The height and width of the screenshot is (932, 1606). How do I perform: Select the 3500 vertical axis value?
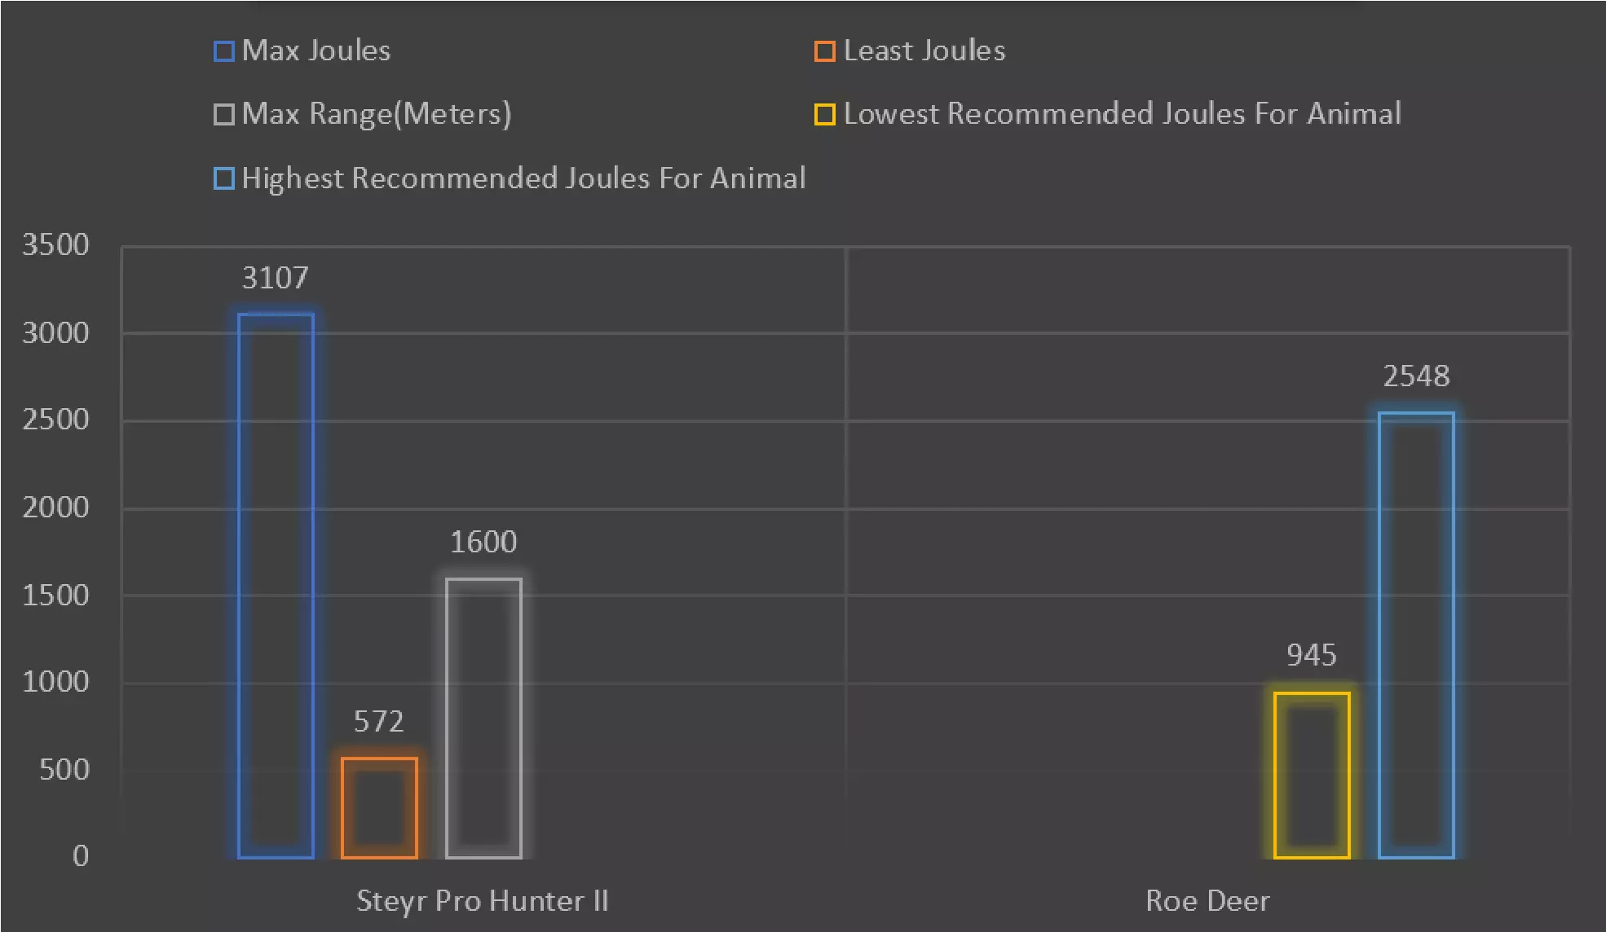coord(55,245)
